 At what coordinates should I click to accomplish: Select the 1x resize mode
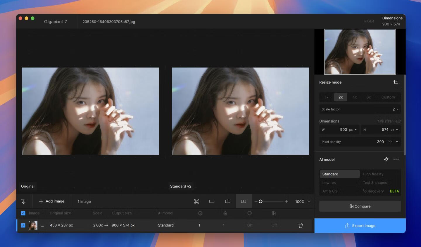[x=327, y=97]
